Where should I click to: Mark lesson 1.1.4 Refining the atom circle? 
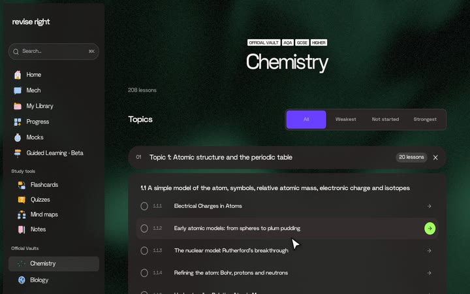pos(144,273)
